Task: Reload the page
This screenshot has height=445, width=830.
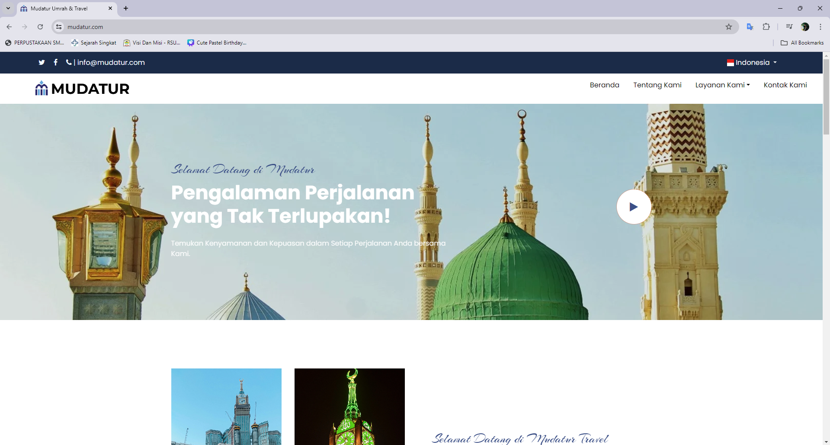Action: (40, 27)
